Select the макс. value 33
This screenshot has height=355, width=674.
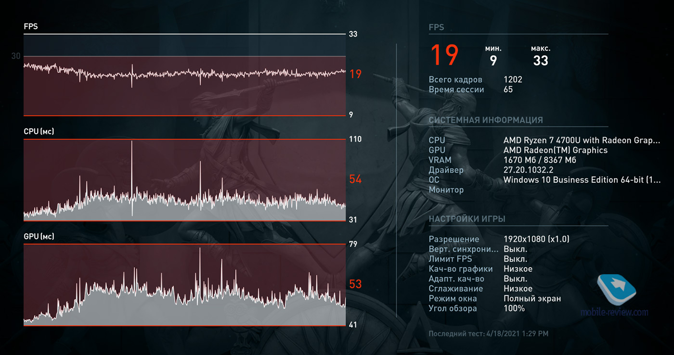click(541, 61)
